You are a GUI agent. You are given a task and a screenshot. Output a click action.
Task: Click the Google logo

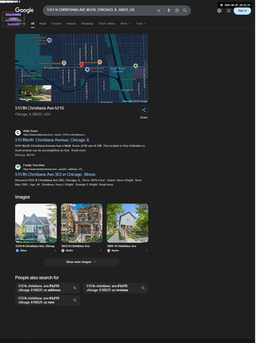[x=24, y=10]
